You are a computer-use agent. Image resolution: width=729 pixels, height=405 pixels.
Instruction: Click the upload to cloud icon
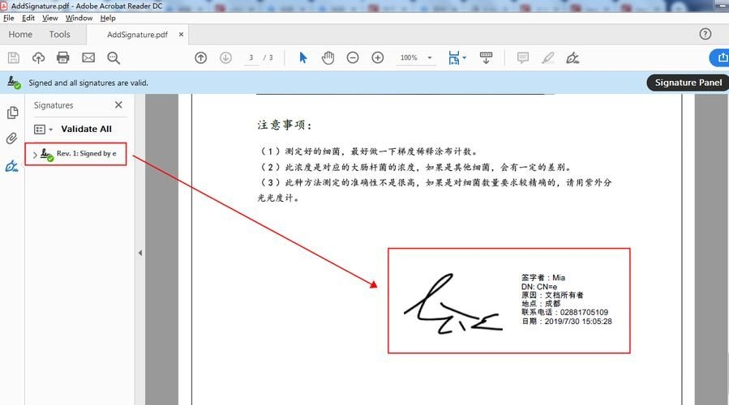pyautogui.click(x=38, y=58)
